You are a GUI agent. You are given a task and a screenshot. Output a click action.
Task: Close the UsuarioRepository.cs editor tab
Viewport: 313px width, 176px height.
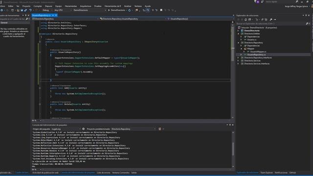pos(56,15)
